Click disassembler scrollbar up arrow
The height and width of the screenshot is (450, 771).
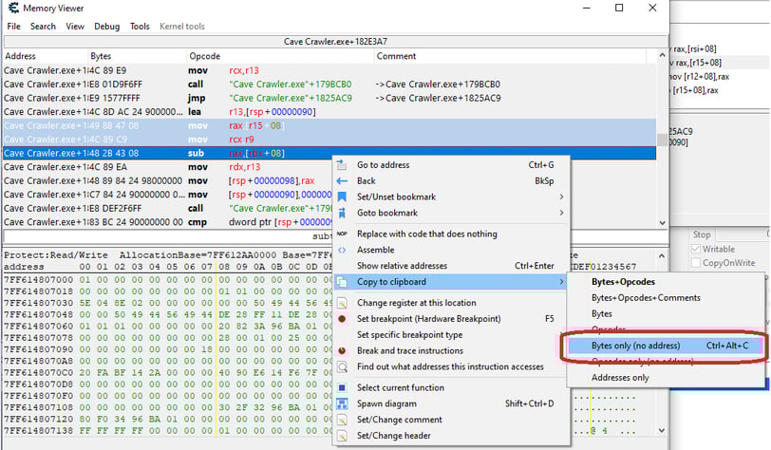click(663, 56)
